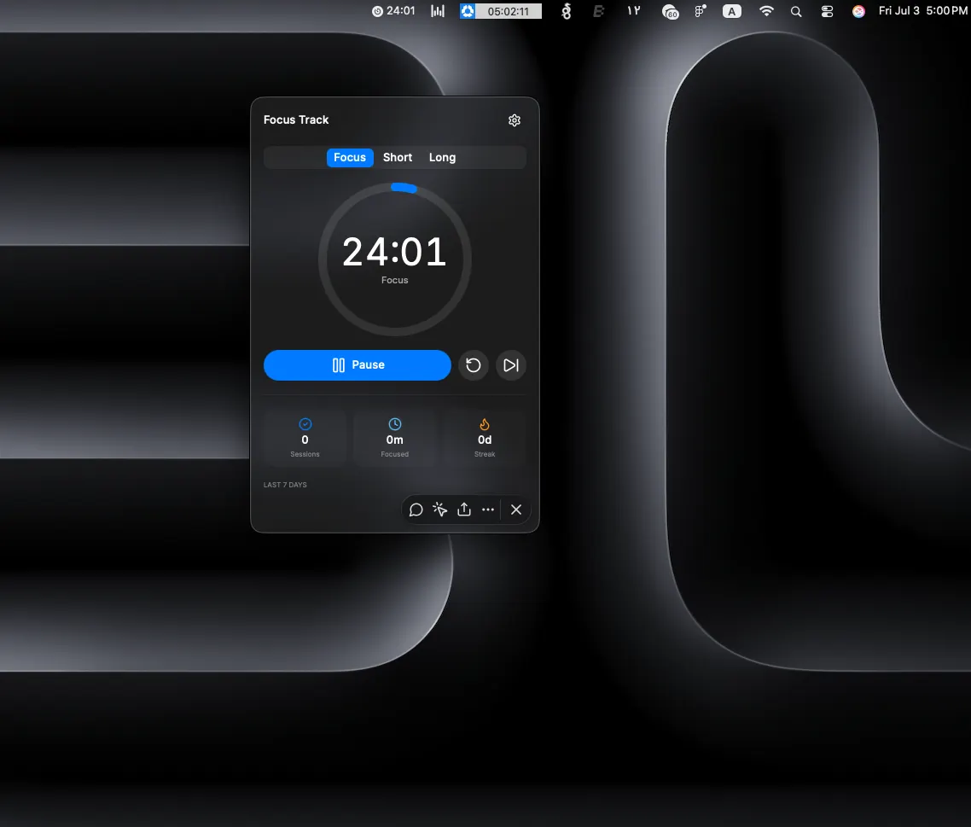Click the Focus label under timer

pyautogui.click(x=394, y=280)
